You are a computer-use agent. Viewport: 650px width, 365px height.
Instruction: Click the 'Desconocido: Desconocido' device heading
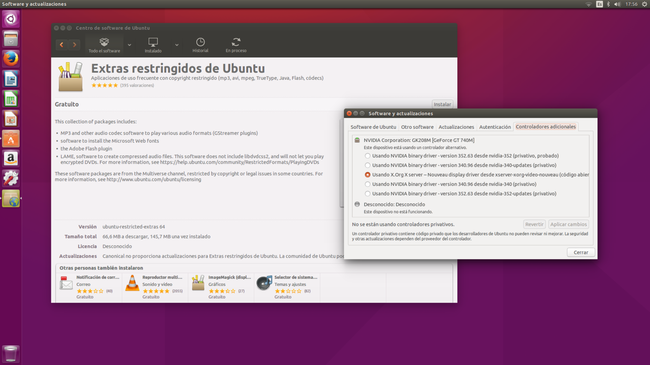click(x=394, y=204)
